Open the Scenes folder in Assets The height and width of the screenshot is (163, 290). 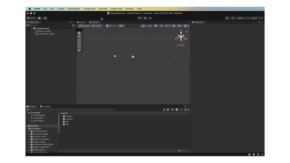pos(68,119)
